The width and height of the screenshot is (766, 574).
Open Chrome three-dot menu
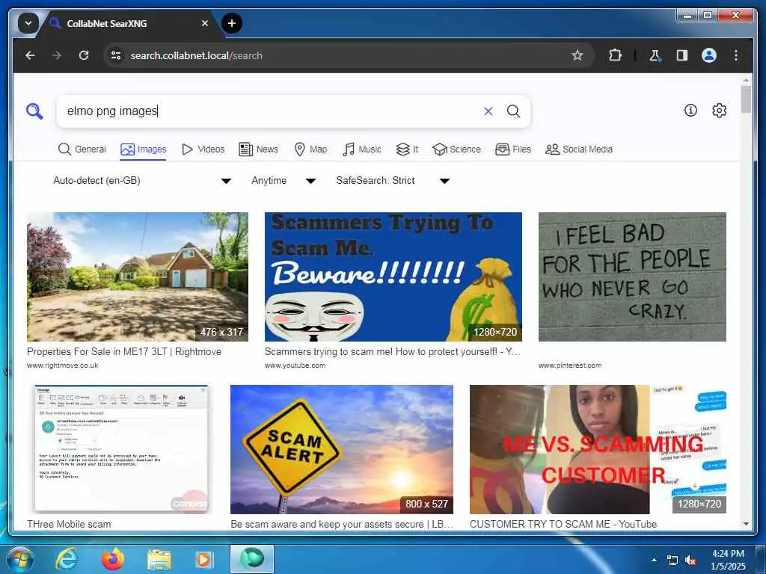(736, 55)
